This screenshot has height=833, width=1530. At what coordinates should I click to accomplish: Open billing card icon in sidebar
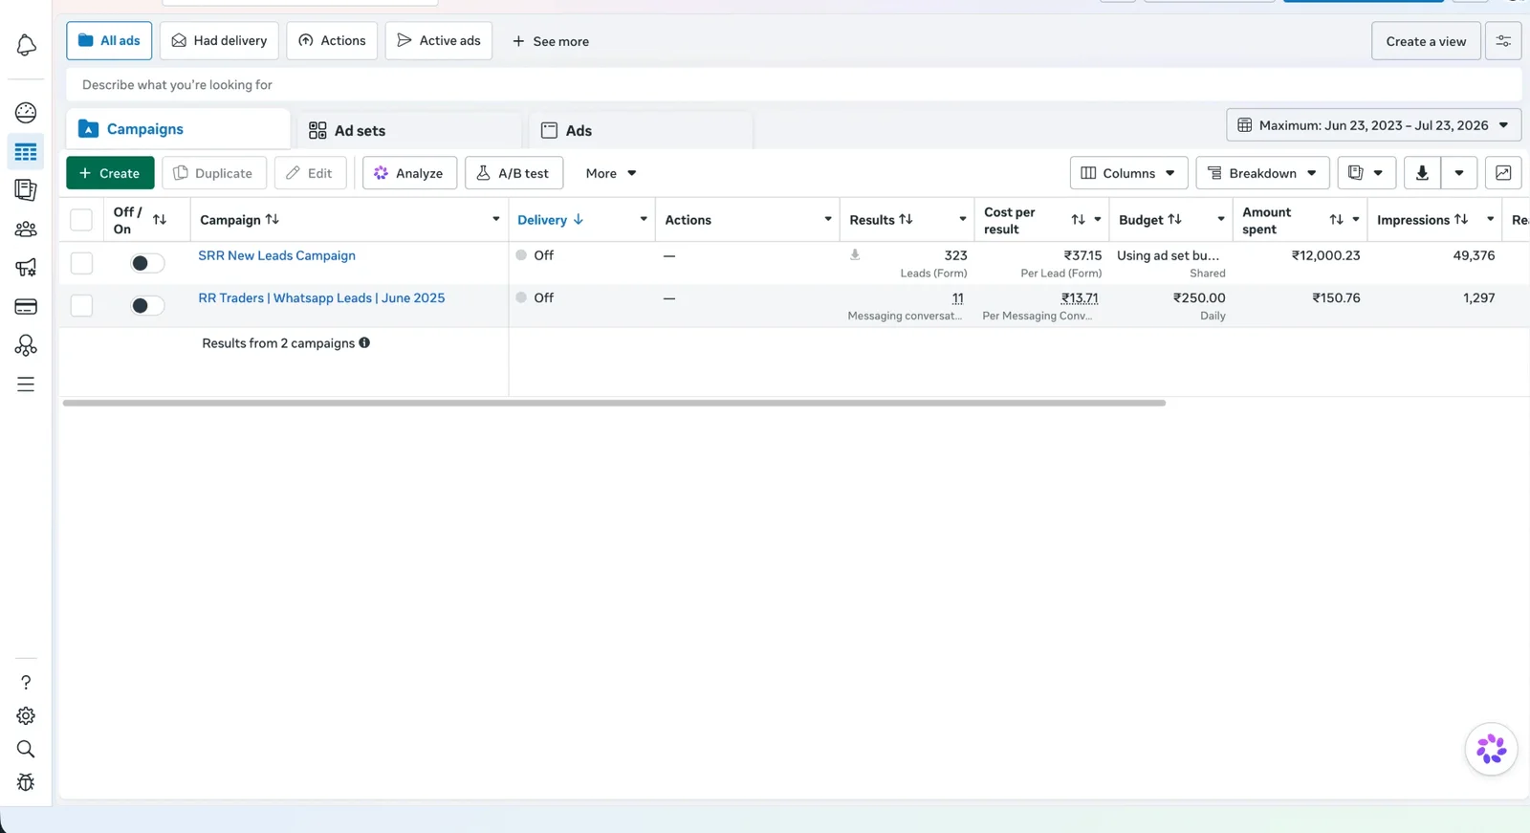tap(26, 307)
